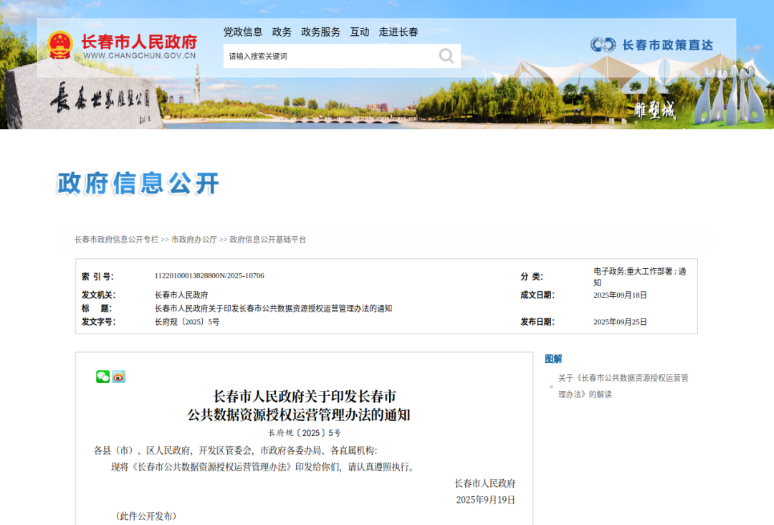Screen dimensions: 774x525
Task: Click the 图解 section heading
Action: tap(553, 359)
